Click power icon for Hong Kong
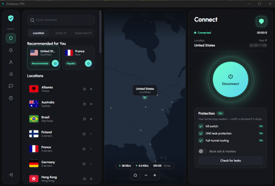The height and width of the screenshot is (186, 275). click(84, 179)
